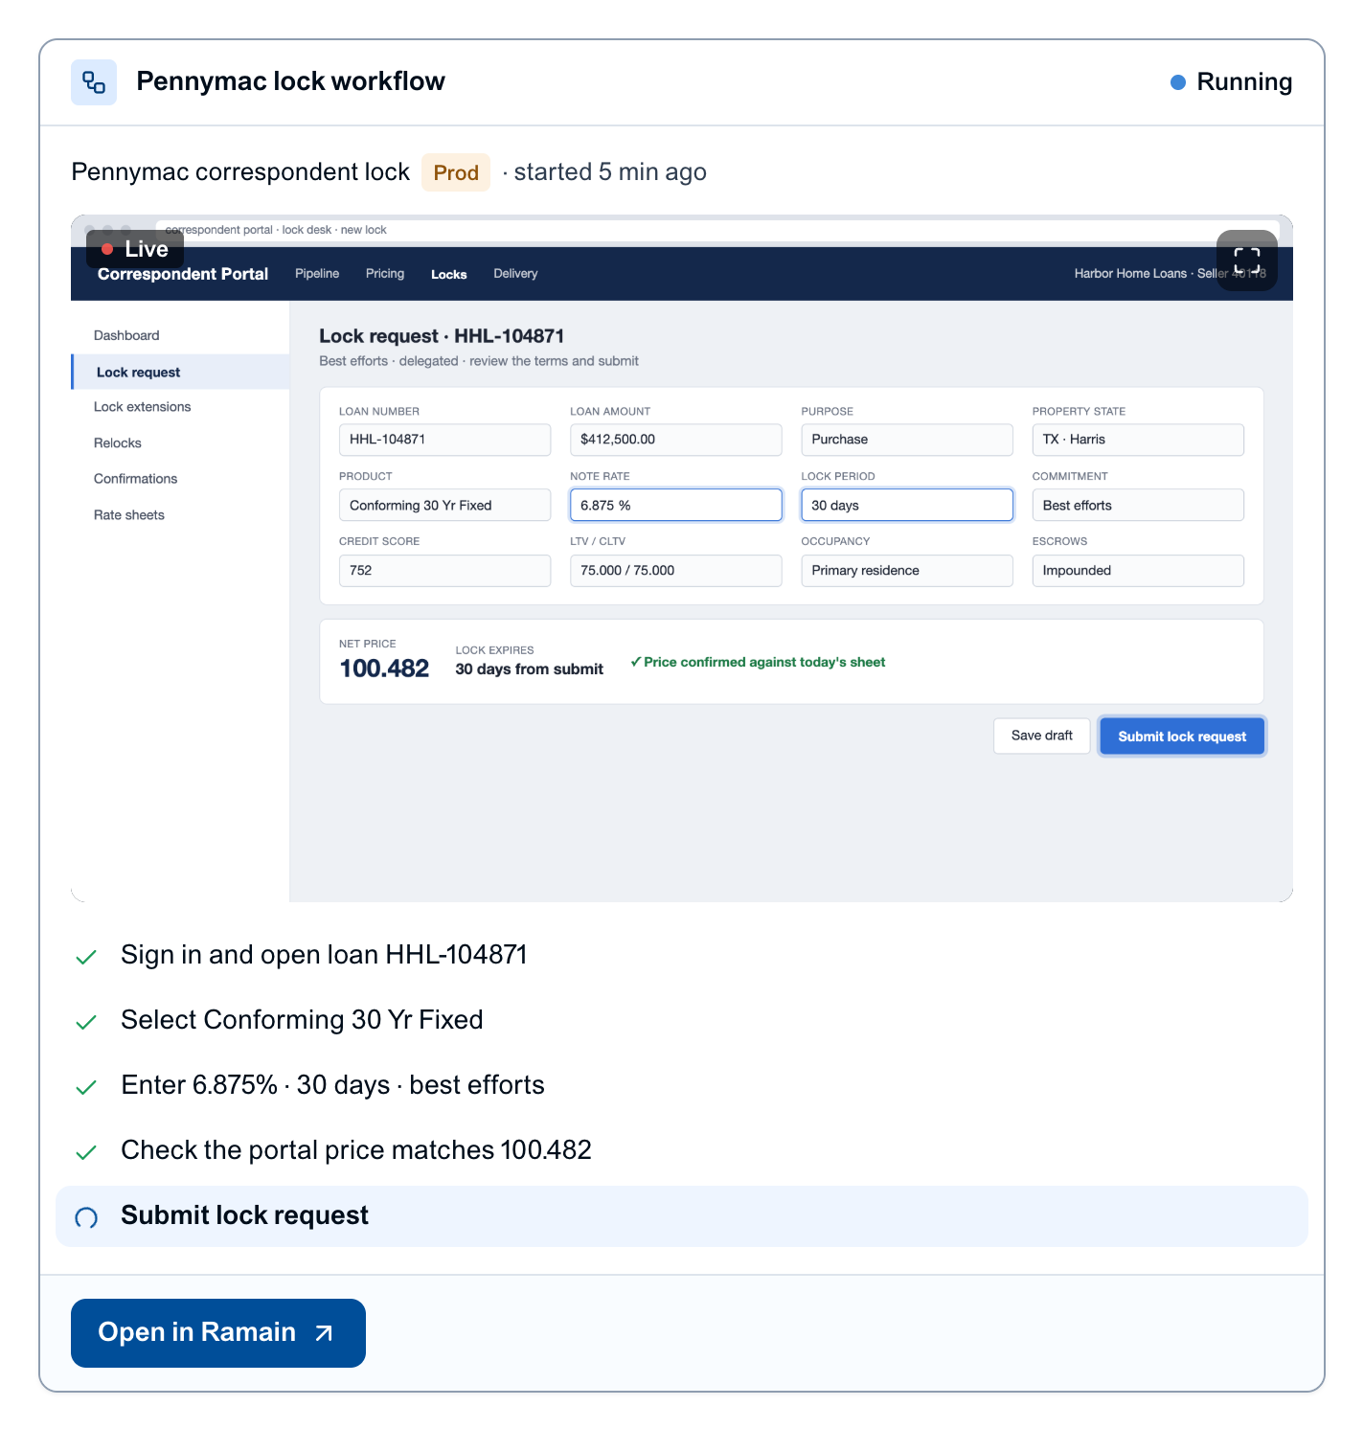
Task: Open the Escrows field showing Impounded
Action: (x=1138, y=571)
